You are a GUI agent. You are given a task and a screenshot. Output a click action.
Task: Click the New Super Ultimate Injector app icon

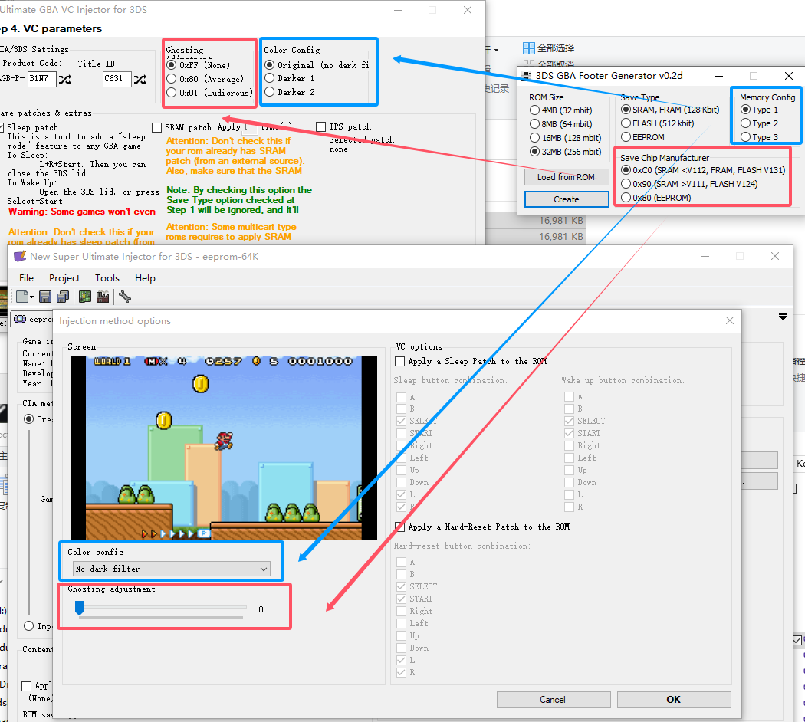19,256
